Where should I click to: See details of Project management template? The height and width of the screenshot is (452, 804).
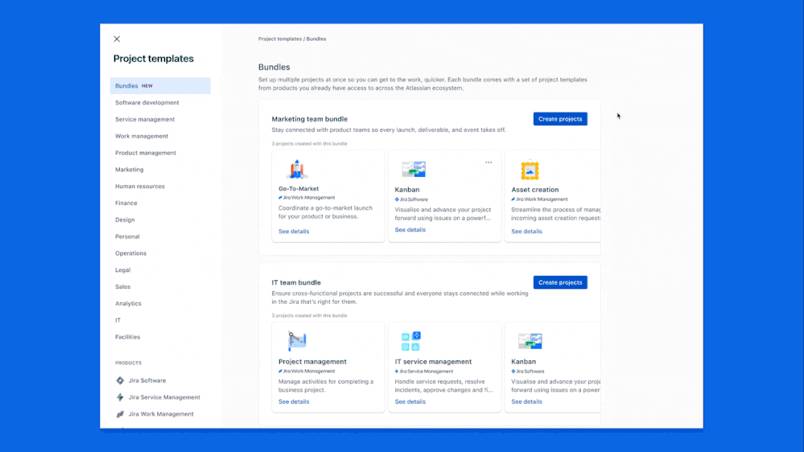294,402
